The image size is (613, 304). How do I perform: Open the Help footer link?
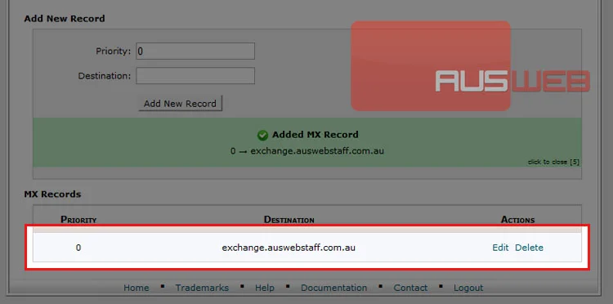[x=265, y=288]
